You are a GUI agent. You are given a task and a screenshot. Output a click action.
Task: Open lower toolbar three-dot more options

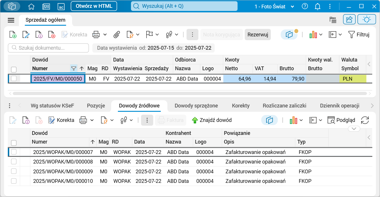point(147,120)
